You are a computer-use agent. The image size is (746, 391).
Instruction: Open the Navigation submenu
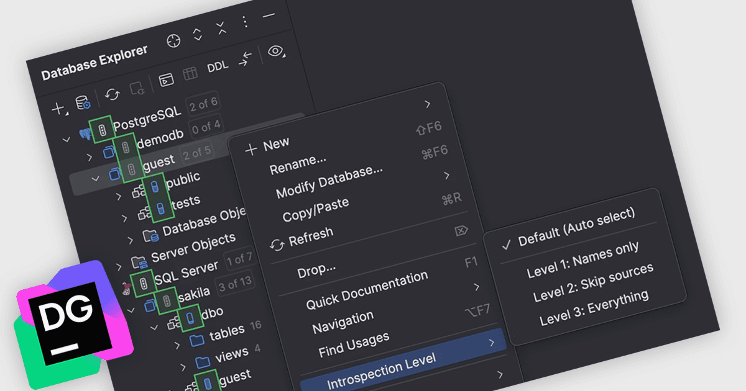pyautogui.click(x=343, y=322)
